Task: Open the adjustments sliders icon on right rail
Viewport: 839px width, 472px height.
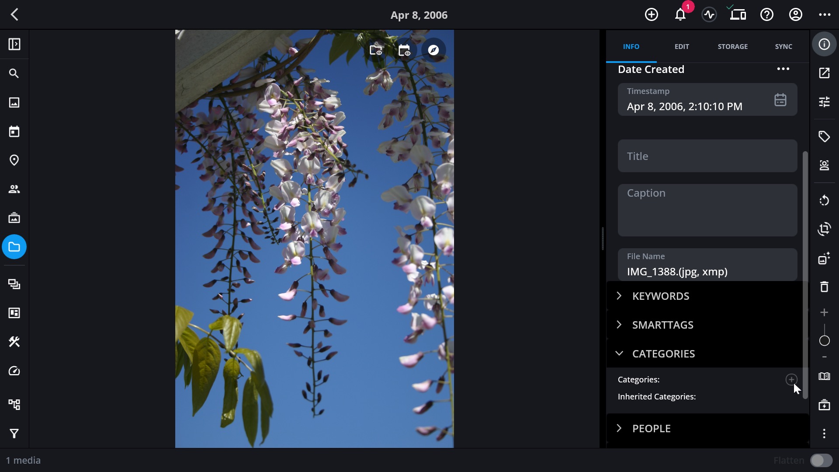Action: (x=824, y=102)
